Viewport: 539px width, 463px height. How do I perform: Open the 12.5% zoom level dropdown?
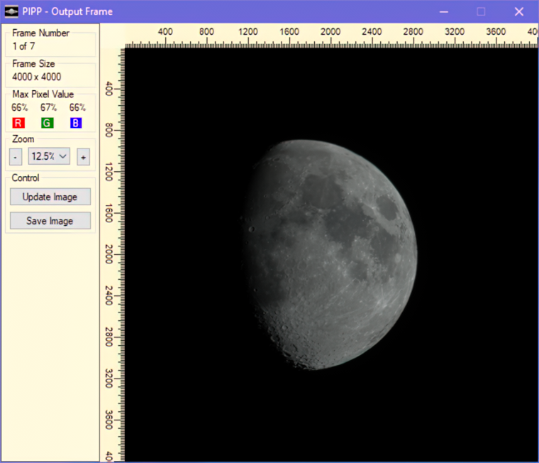(x=49, y=156)
